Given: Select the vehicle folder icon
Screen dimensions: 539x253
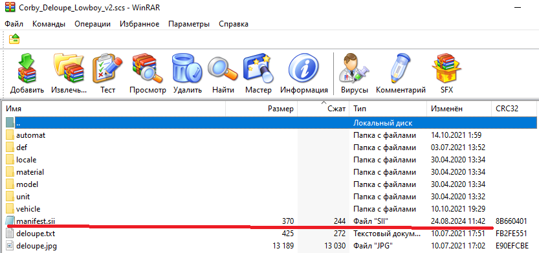Looking at the screenshot, I should pos(10,209).
